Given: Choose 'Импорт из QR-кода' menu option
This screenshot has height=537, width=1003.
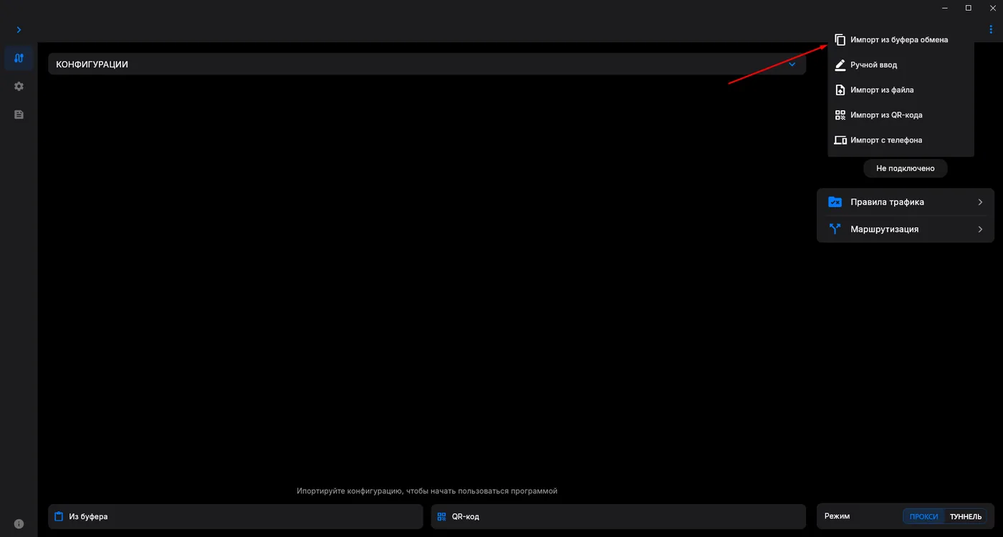Looking at the screenshot, I should [901, 115].
